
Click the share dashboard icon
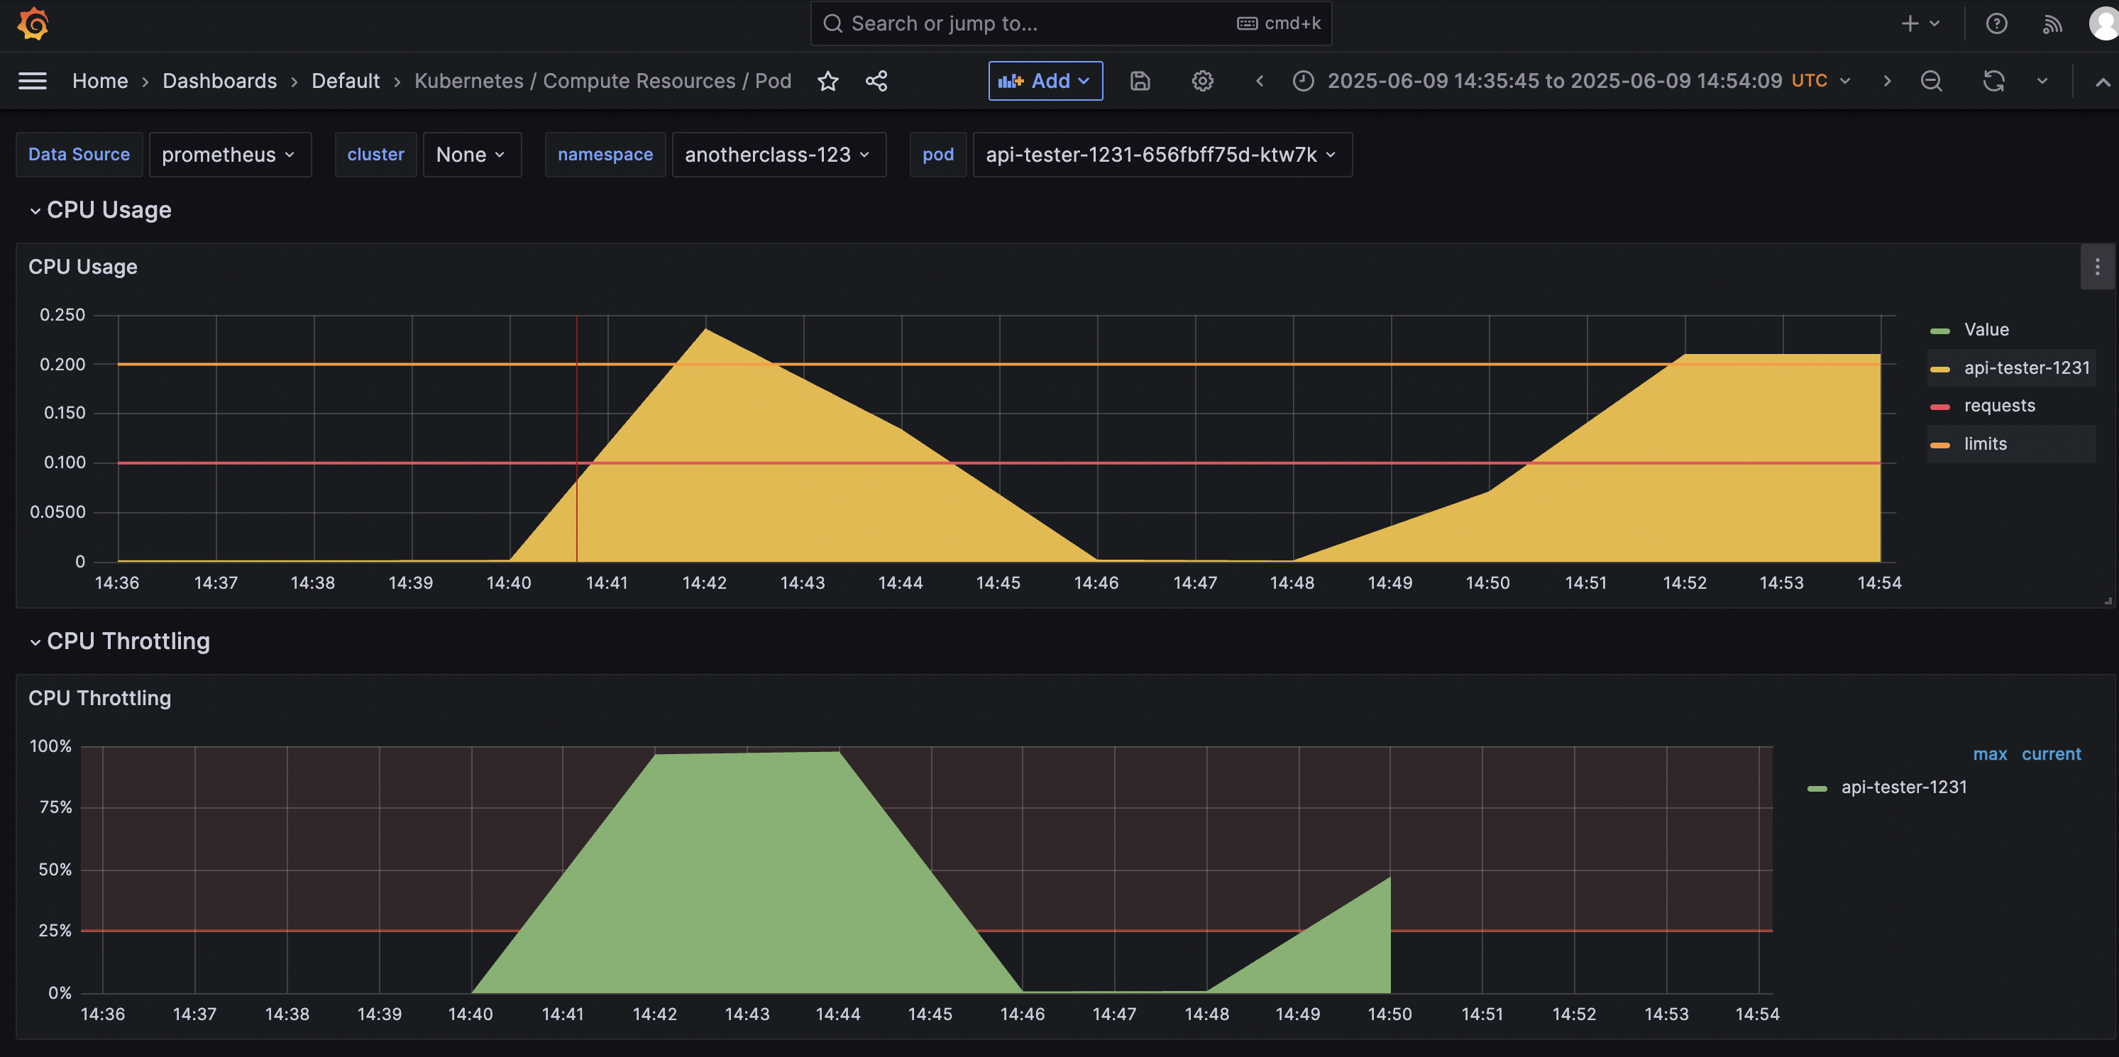(x=876, y=81)
